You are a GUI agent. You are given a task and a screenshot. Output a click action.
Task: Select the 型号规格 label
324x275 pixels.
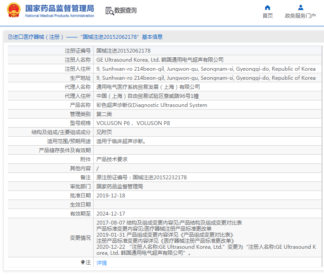[x=80, y=123]
